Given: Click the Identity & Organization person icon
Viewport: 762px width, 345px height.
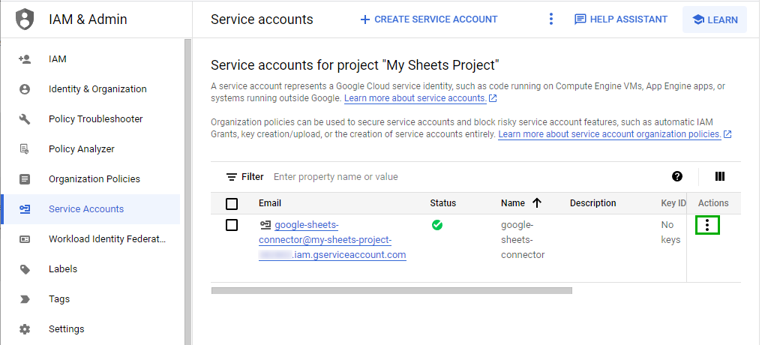Looking at the screenshot, I should [25, 89].
